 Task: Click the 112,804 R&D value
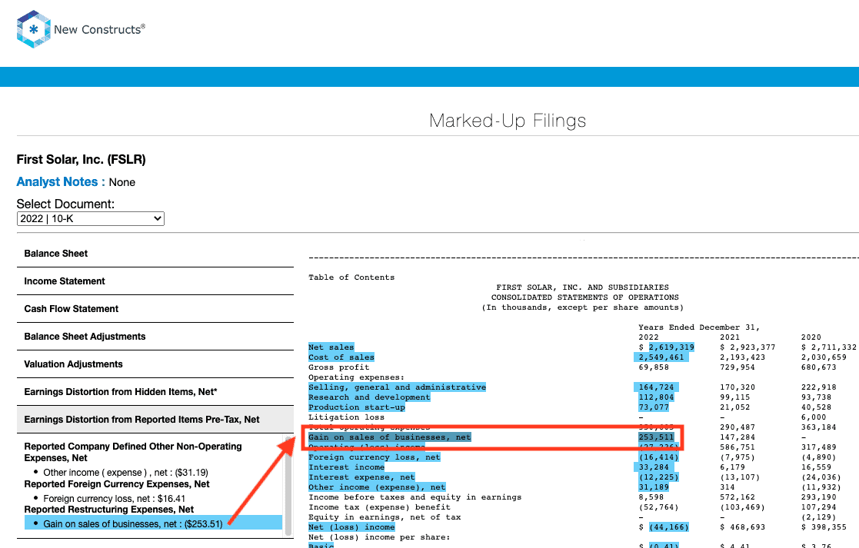656,397
